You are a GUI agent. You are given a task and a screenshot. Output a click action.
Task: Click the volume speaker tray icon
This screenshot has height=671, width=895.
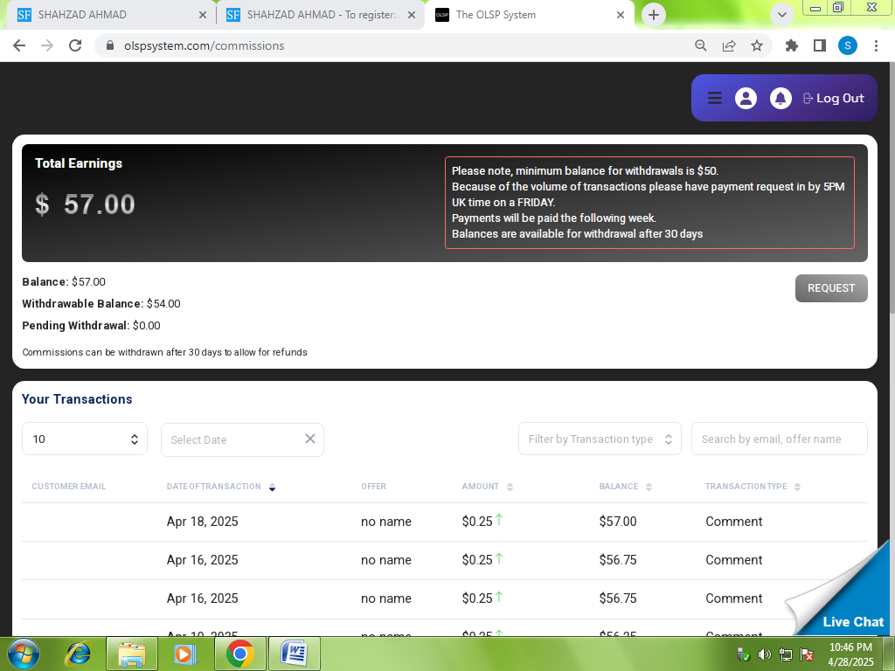point(764,654)
